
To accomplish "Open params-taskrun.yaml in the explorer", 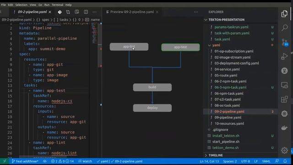I will [x=231, y=27].
